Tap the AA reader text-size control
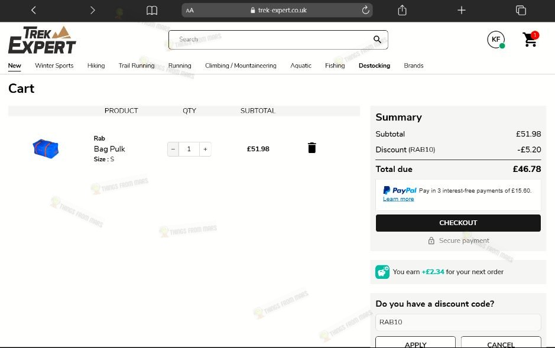This screenshot has height=348, width=555. click(190, 10)
